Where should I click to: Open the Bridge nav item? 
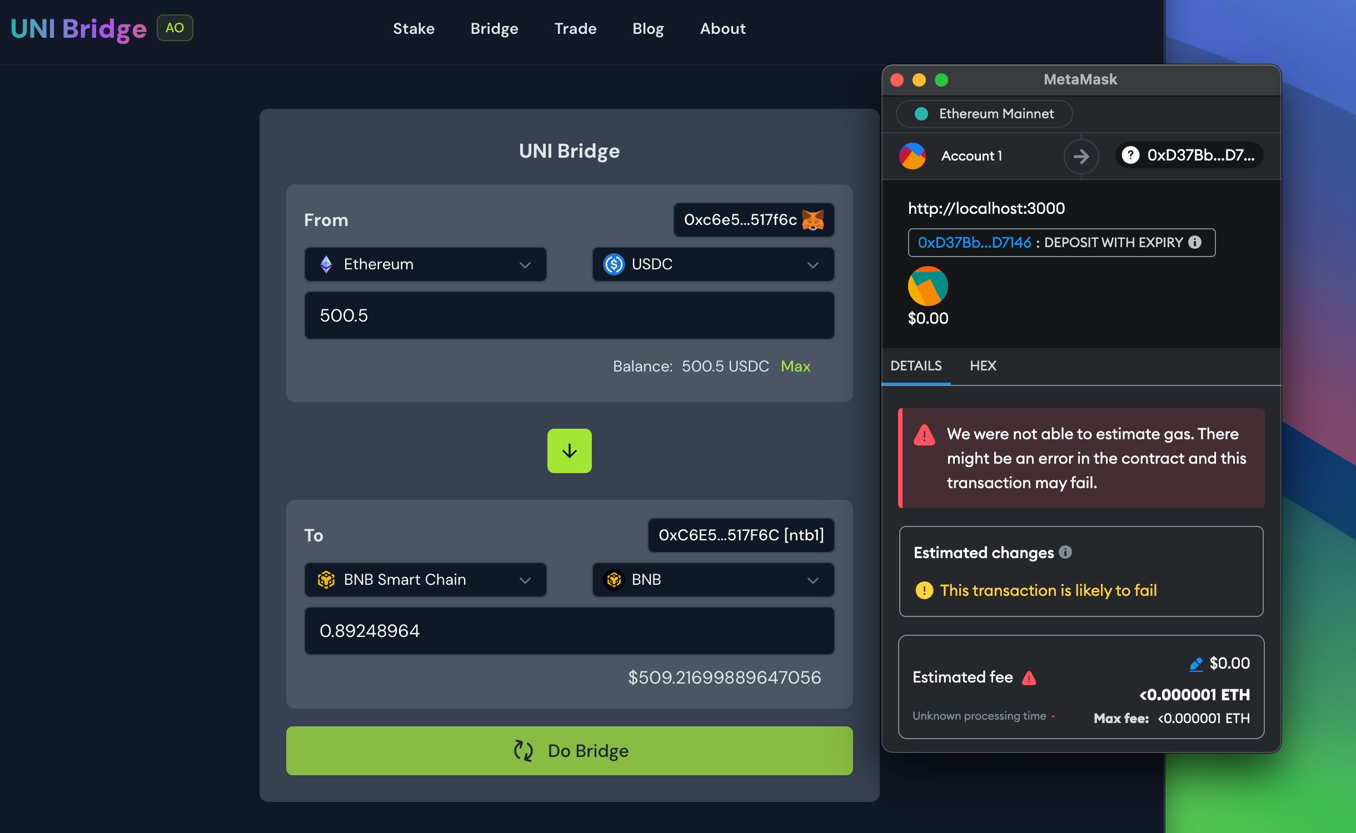(x=494, y=29)
